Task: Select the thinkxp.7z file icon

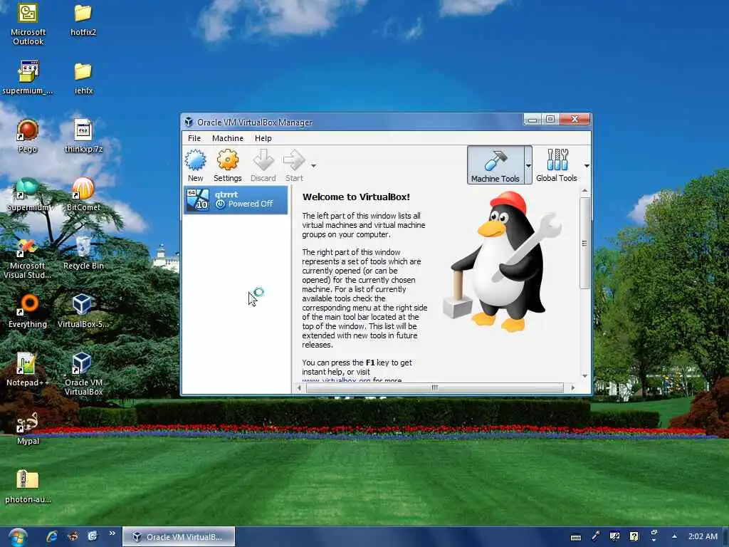Action: (83, 136)
